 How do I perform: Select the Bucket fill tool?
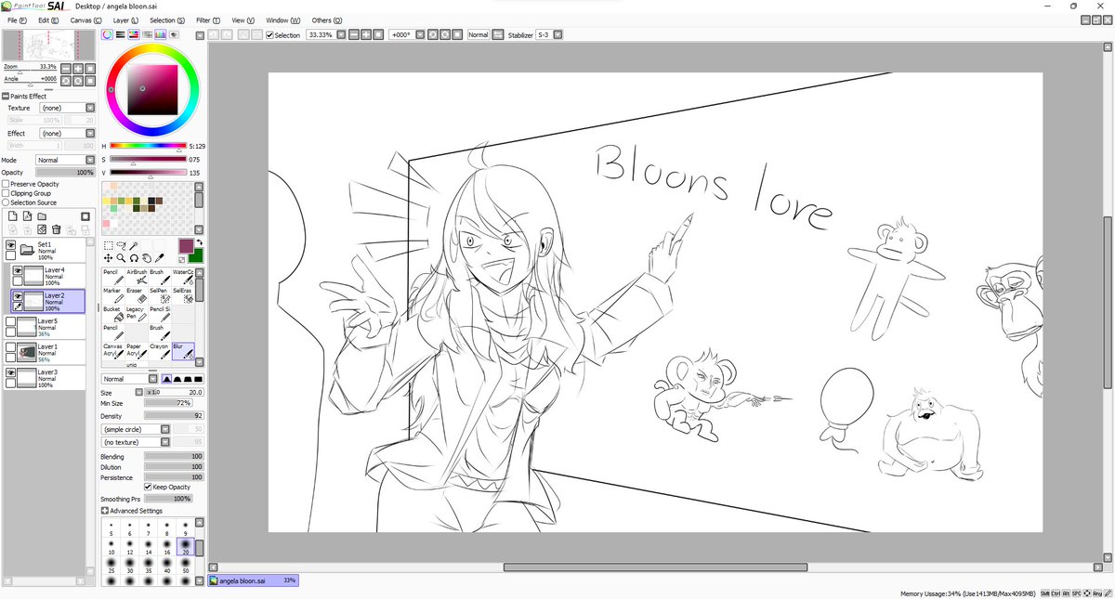click(x=112, y=315)
